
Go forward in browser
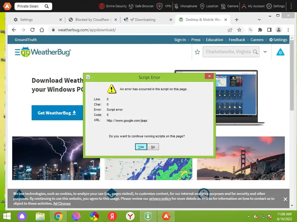pos(23,30)
